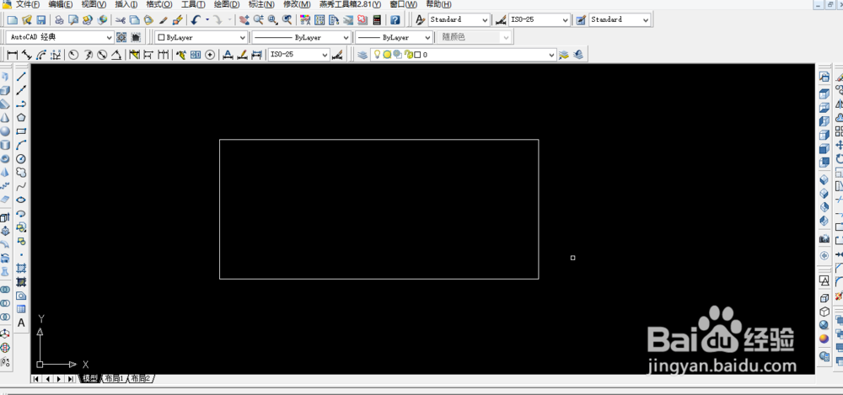Open the 标注(N) menu
The width and height of the screenshot is (843, 395).
pyautogui.click(x=261, y=4)
